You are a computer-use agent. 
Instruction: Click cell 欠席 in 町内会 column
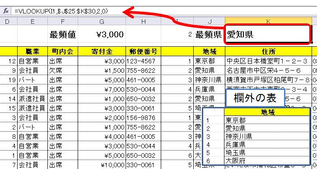click(x=63, y=71)
